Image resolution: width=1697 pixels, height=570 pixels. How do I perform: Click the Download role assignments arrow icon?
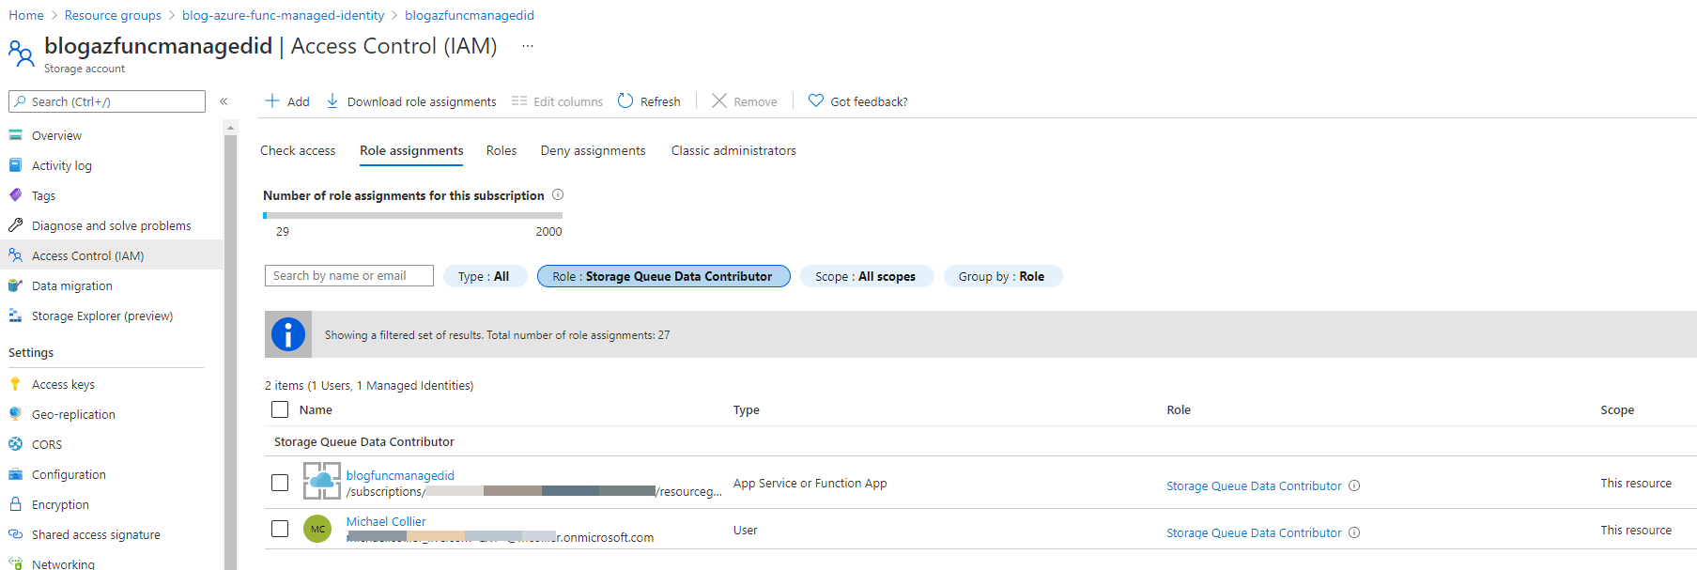point(332,100)
